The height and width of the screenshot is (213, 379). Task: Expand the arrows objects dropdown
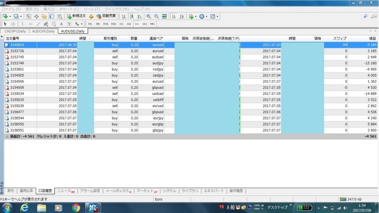coord(81,24)
